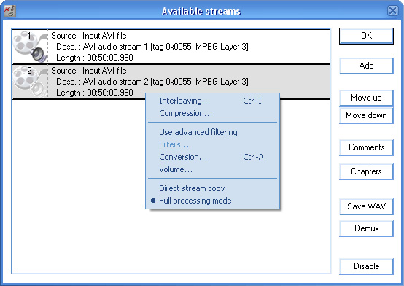
Task: Click stream 2 'Source : Input AVI file'
Action: tap(89, 71)
